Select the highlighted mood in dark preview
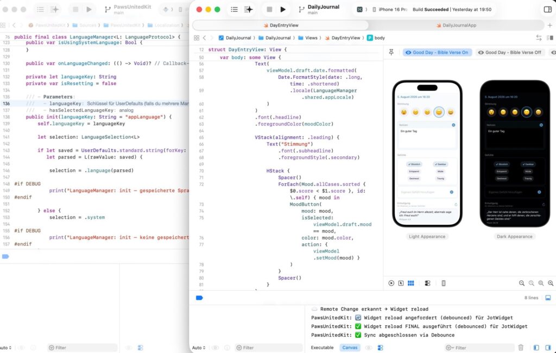The image size is (556, 353). pyautogui.click(x=527, y=112)
